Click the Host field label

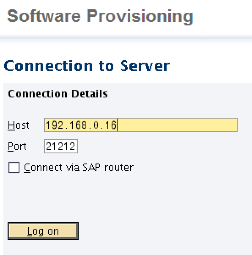pyautogui.click(x=19, y=125)
